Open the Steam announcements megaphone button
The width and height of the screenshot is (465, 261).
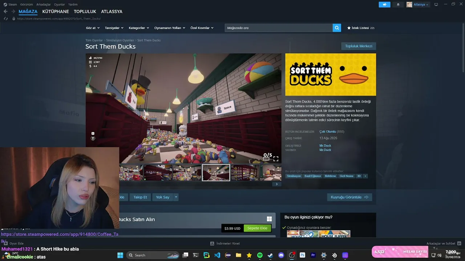384,5
